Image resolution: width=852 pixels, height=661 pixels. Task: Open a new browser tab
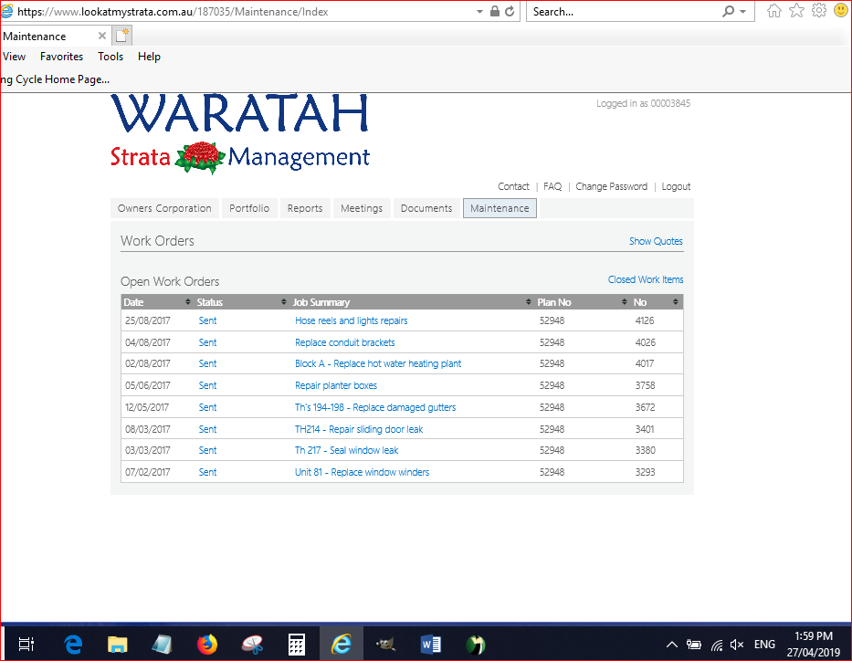point(121,36)
